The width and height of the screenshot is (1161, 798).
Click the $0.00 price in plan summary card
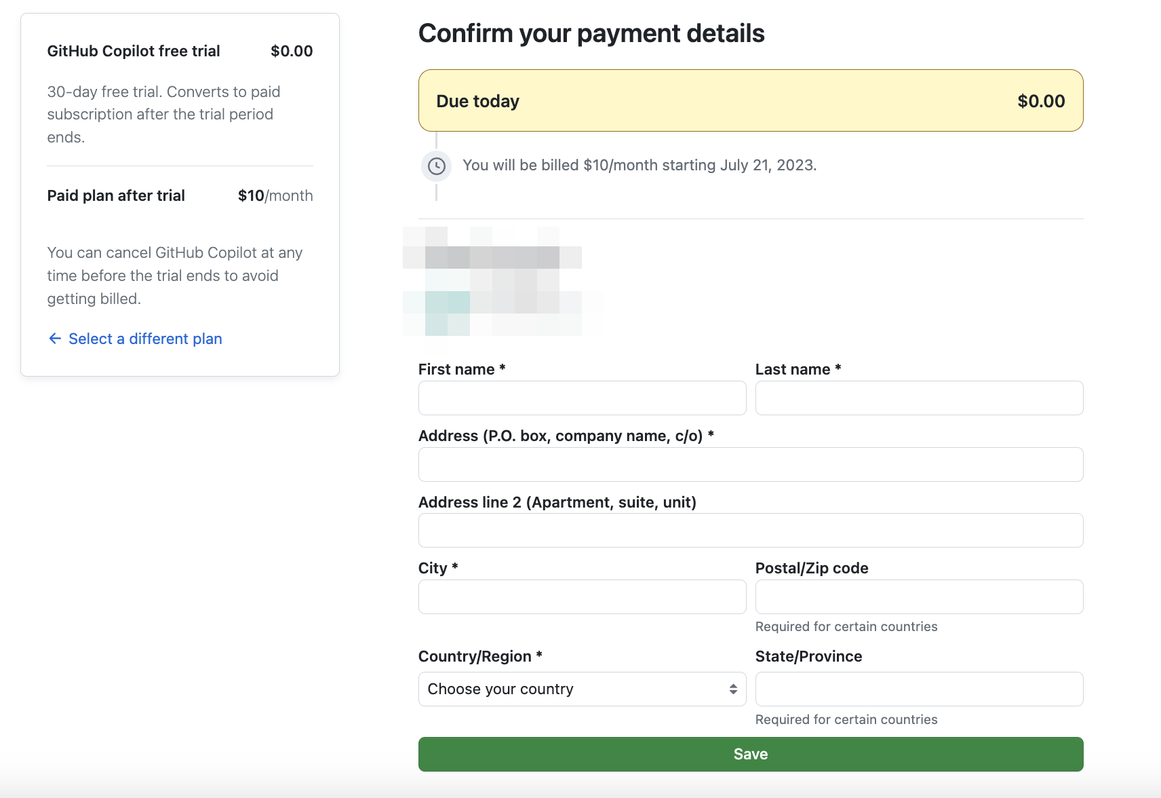click(x=292, y=51)
